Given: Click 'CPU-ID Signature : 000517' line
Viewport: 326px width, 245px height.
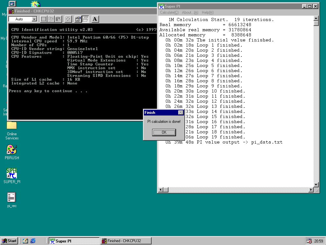Looking at the screenshot, I should coord(47,53).
